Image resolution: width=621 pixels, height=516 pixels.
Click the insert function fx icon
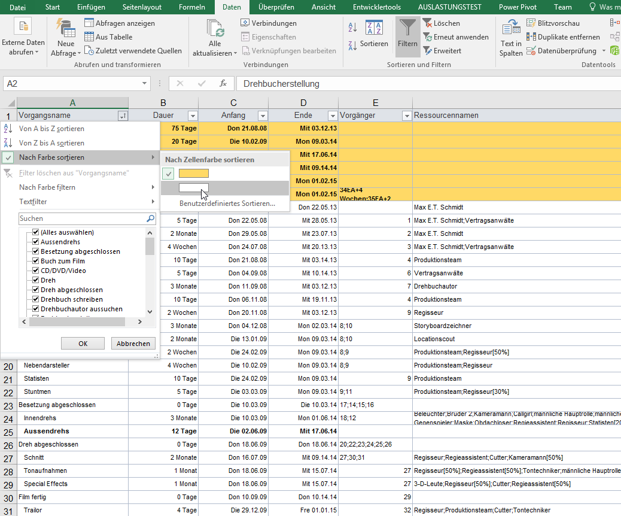[x=223, y=84]
